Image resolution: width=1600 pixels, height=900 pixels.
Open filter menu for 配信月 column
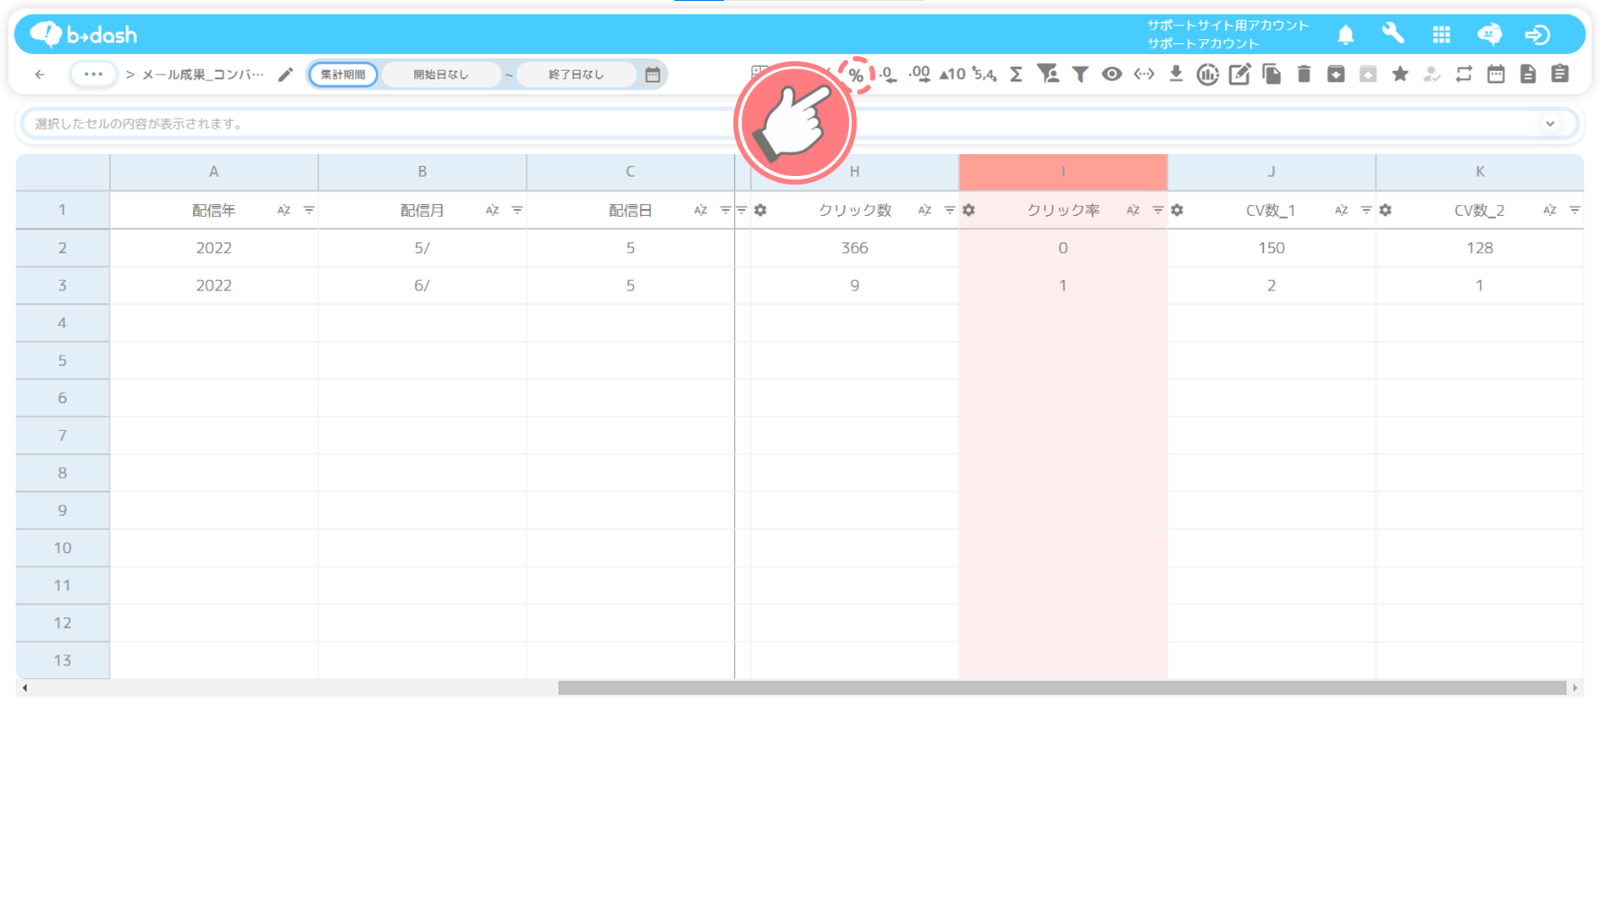tap(516, 210)
